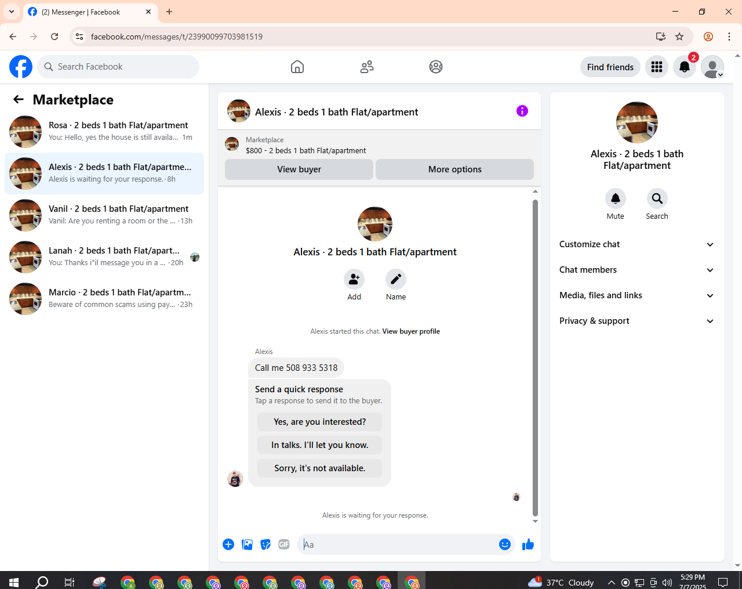Image resolution: width=742 pixels, height=589 pixels.
Task: Click the browser reload icon
Action: [x=54, y=37]
